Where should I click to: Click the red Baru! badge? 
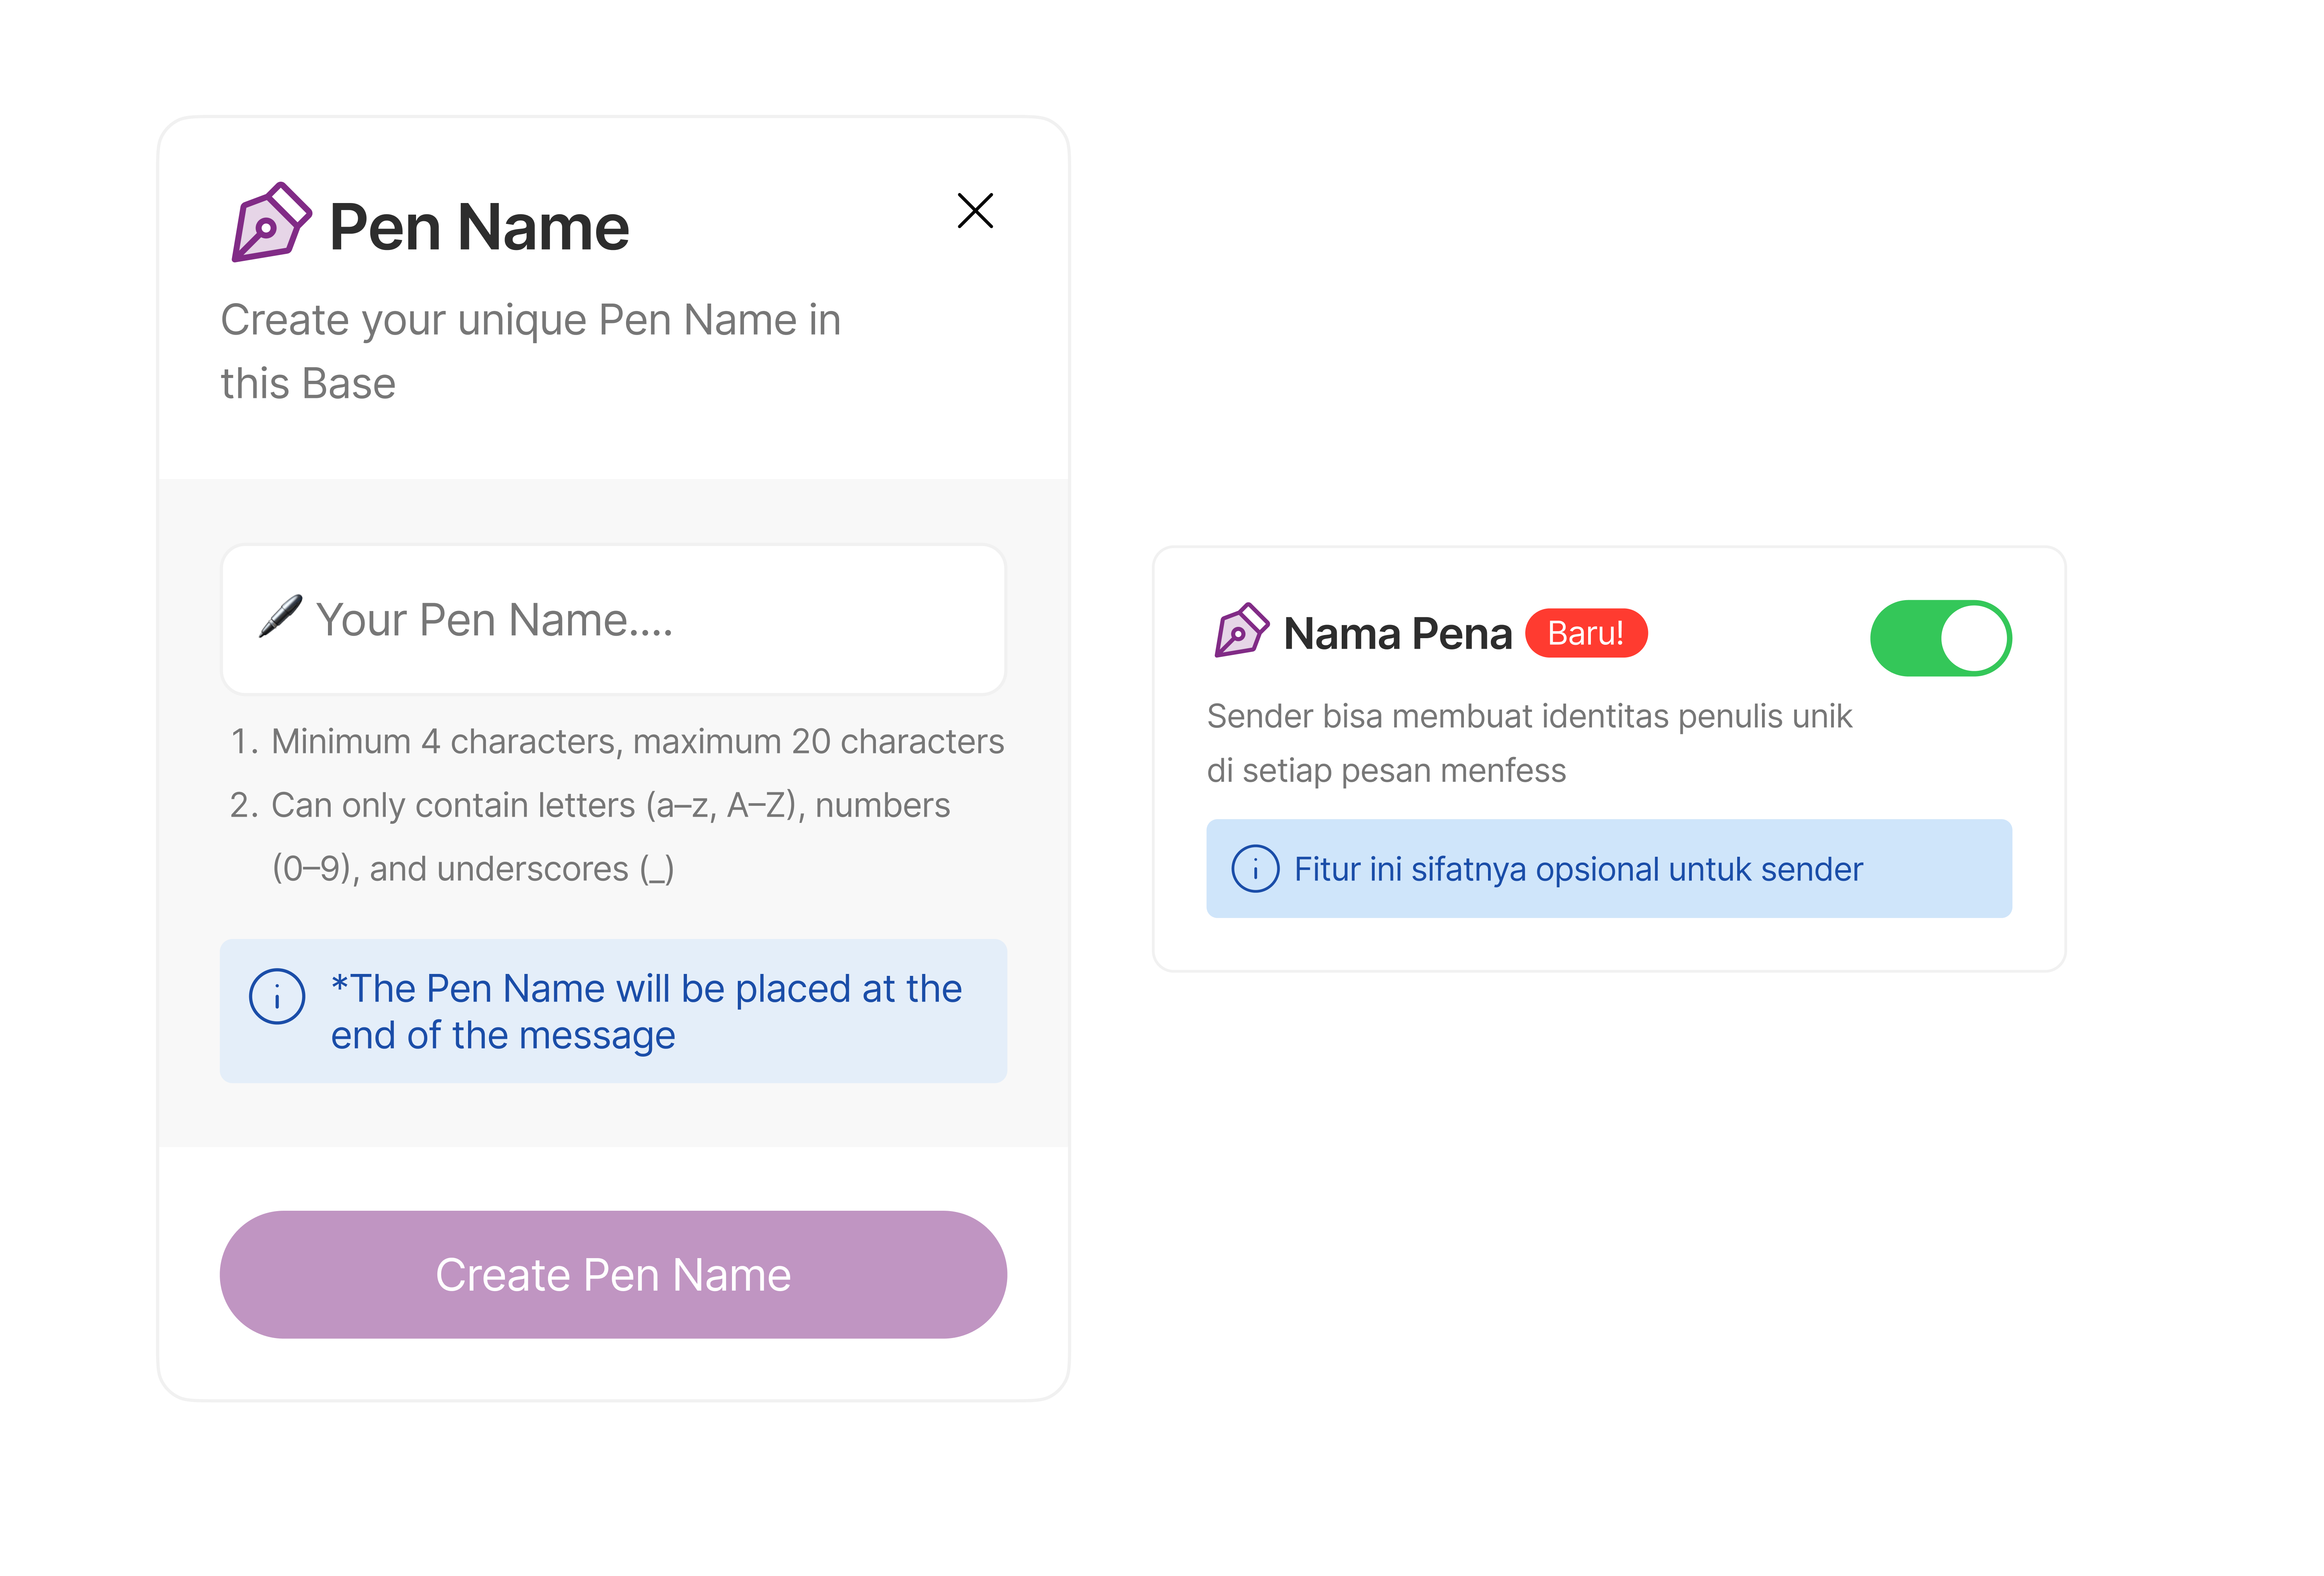click(1586, 633)
